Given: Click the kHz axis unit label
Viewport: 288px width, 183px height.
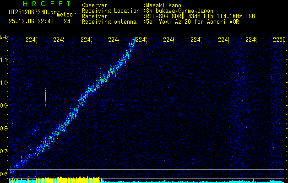Looking at the screenshot, I should point(5,37).
